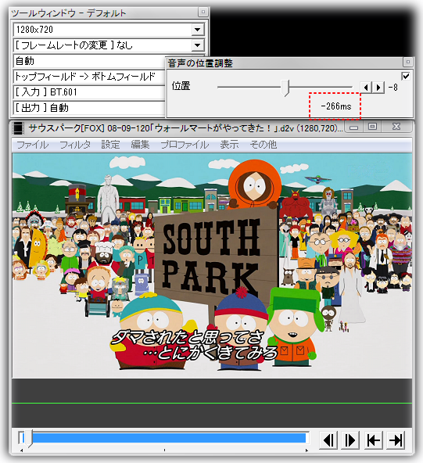The height and width of the screenshot is (463, 423).
Task: Step back one frame
Action: [x=328, y=440]
